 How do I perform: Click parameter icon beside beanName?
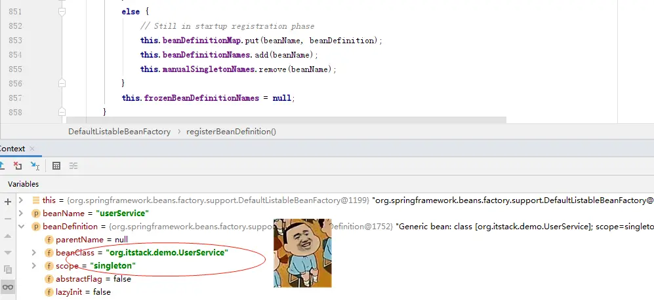[x=36, y=214]
